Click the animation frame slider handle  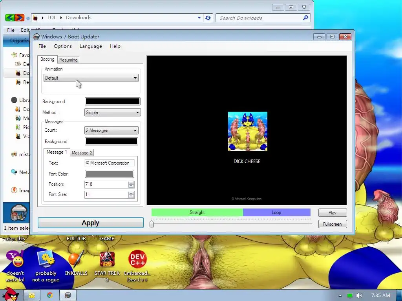tap(152, 224)
